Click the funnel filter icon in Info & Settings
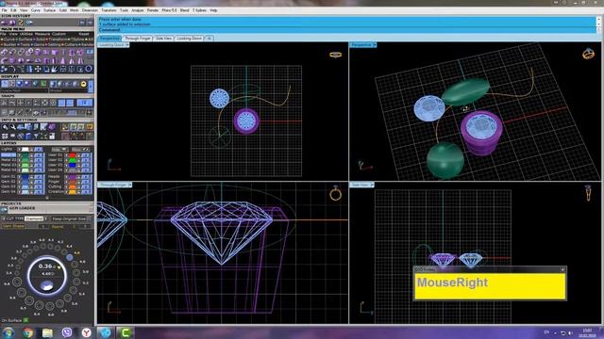The height and width of the screenshot is (339, 604). pos(36,136)
